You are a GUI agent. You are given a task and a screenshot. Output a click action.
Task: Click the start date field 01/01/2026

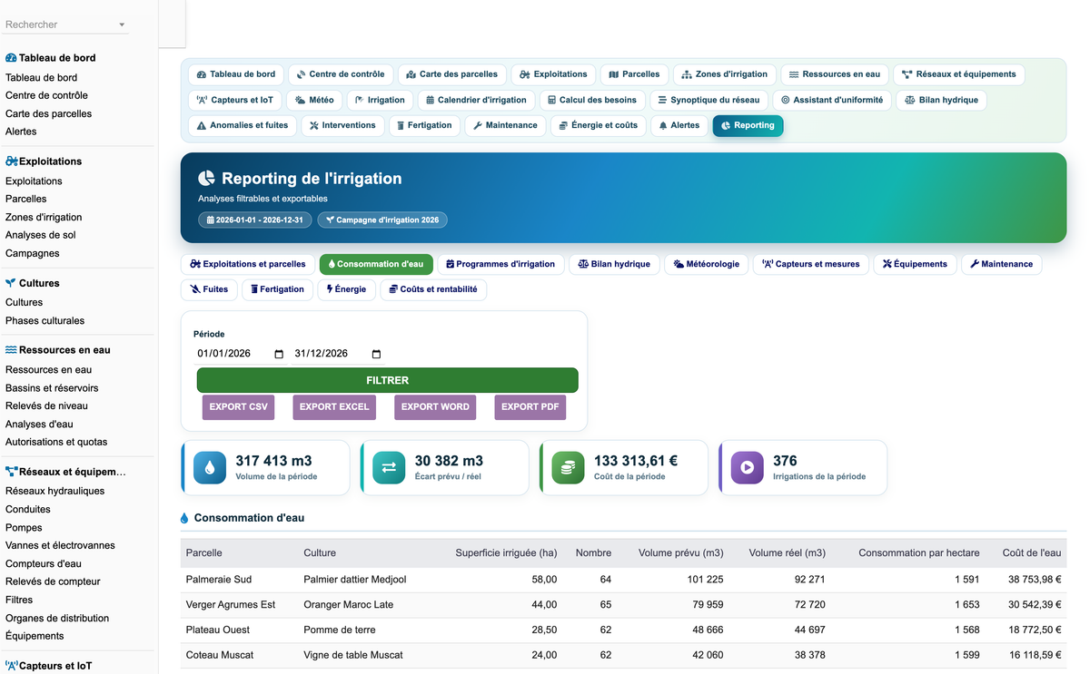coord(241,354)
